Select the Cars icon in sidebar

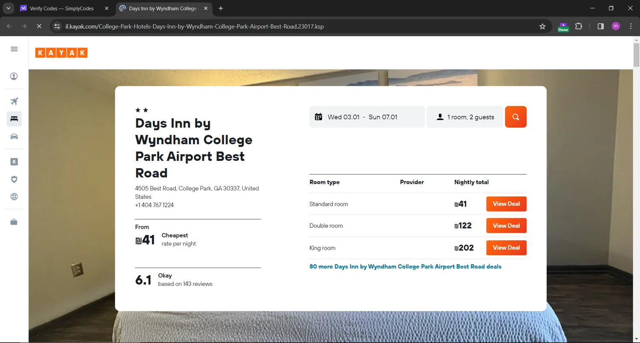tap(14, 136)
